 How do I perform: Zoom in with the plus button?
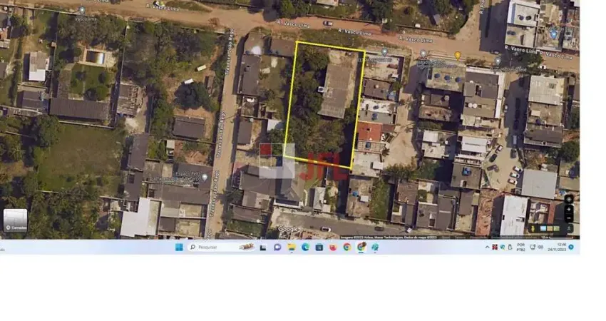(569, 209)
